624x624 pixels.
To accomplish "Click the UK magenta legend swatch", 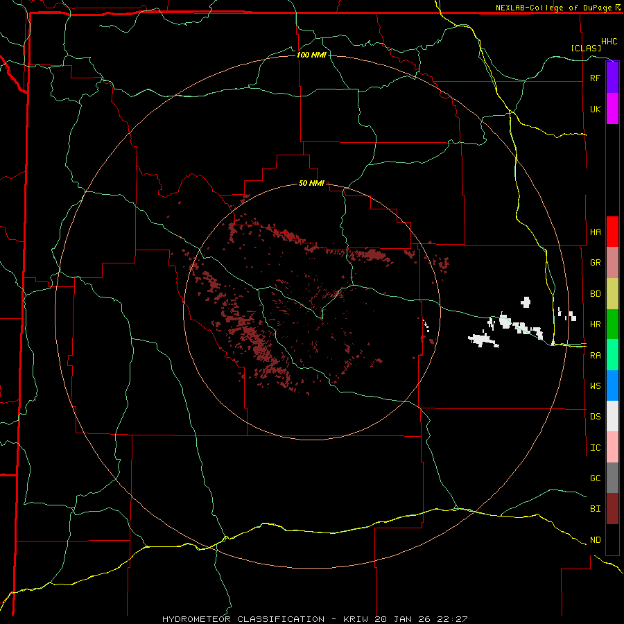I will click(x=612, y=109).
